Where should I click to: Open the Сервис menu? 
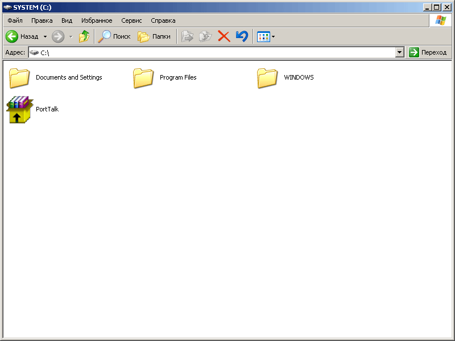tap(131, 20)
